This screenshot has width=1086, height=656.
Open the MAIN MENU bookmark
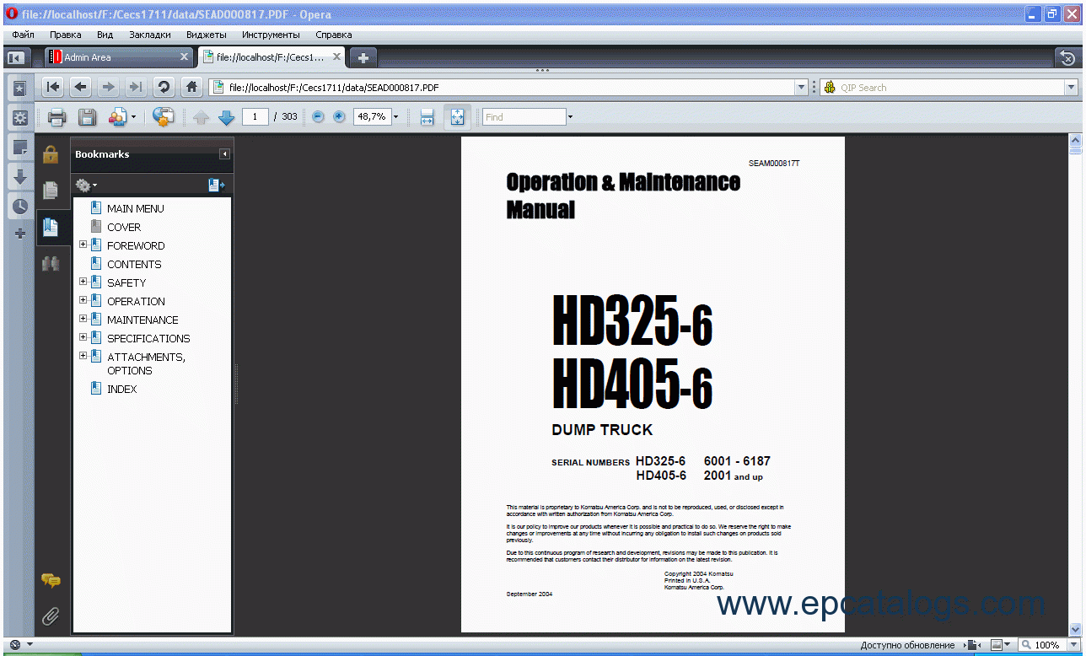135,208
